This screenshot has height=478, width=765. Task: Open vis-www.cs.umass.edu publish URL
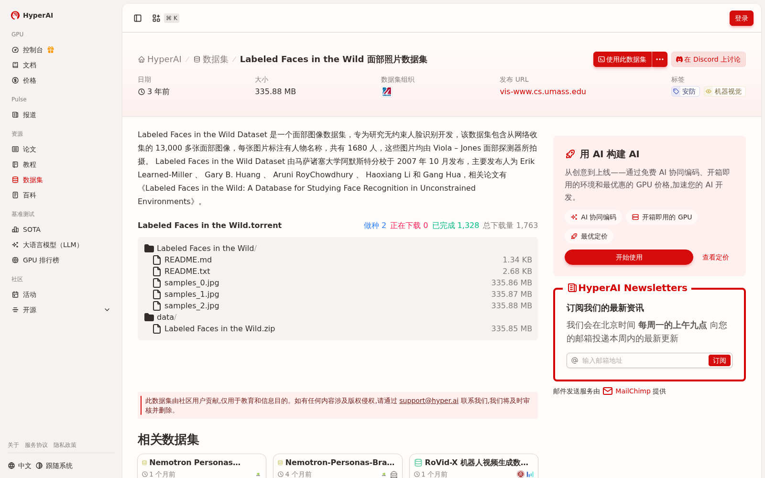pos(543,91)
